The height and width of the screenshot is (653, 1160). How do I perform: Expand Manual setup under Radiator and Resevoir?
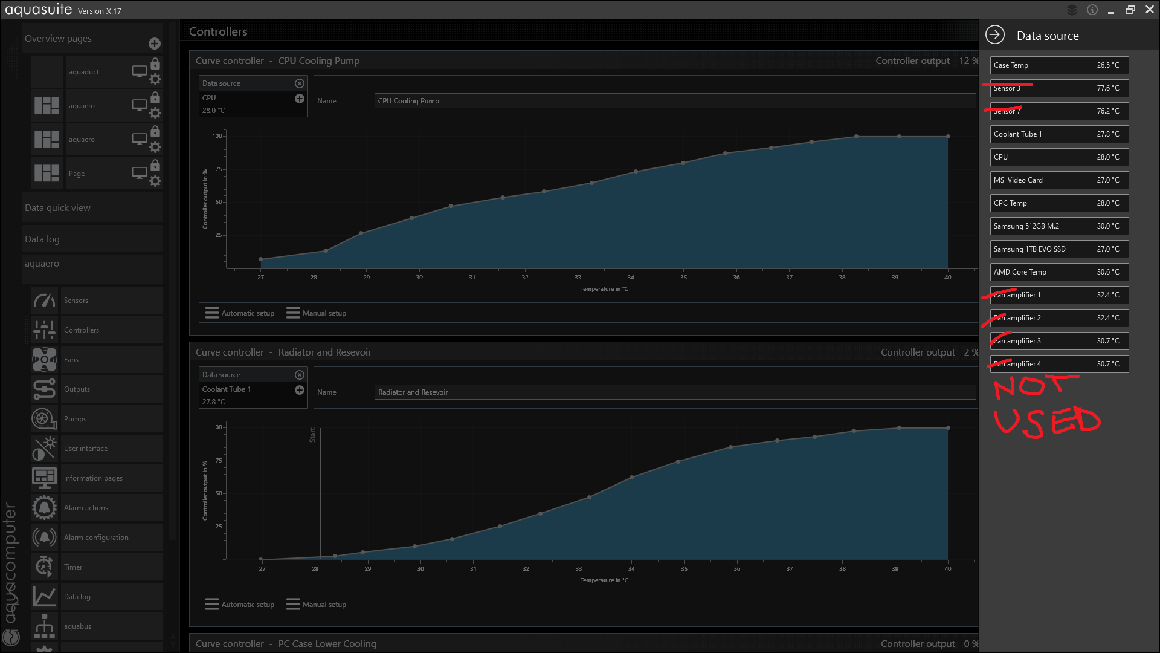click(x=317, y=605)
